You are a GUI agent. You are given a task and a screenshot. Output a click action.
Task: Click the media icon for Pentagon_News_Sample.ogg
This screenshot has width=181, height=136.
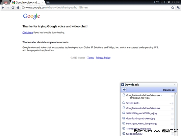coord(124,123)
